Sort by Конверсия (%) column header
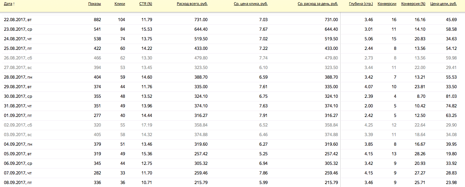 [x=413, y=4]
